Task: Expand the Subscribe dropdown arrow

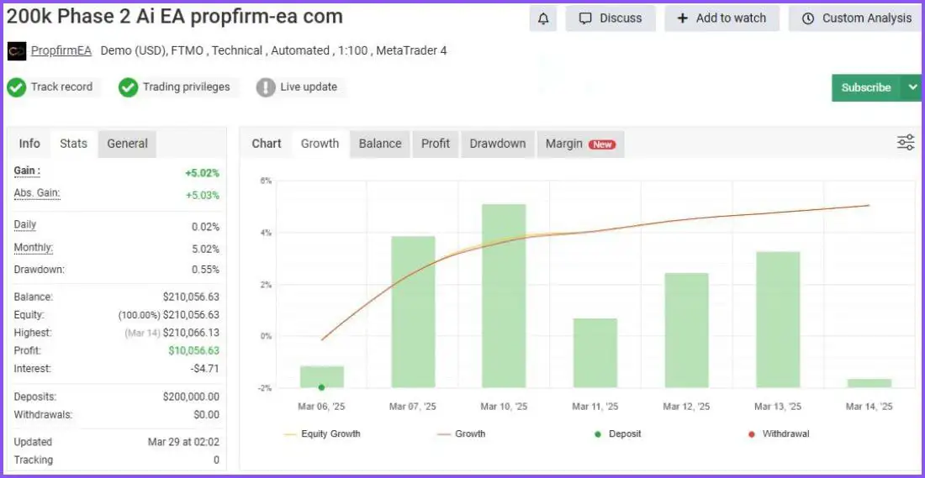Action: pos(912,87)
